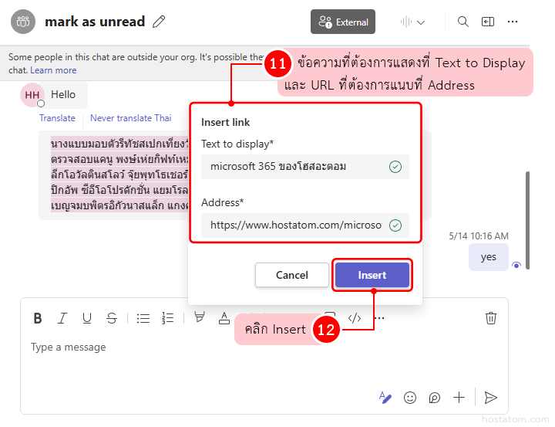Select the text highlight color tool

click(200, 317)
